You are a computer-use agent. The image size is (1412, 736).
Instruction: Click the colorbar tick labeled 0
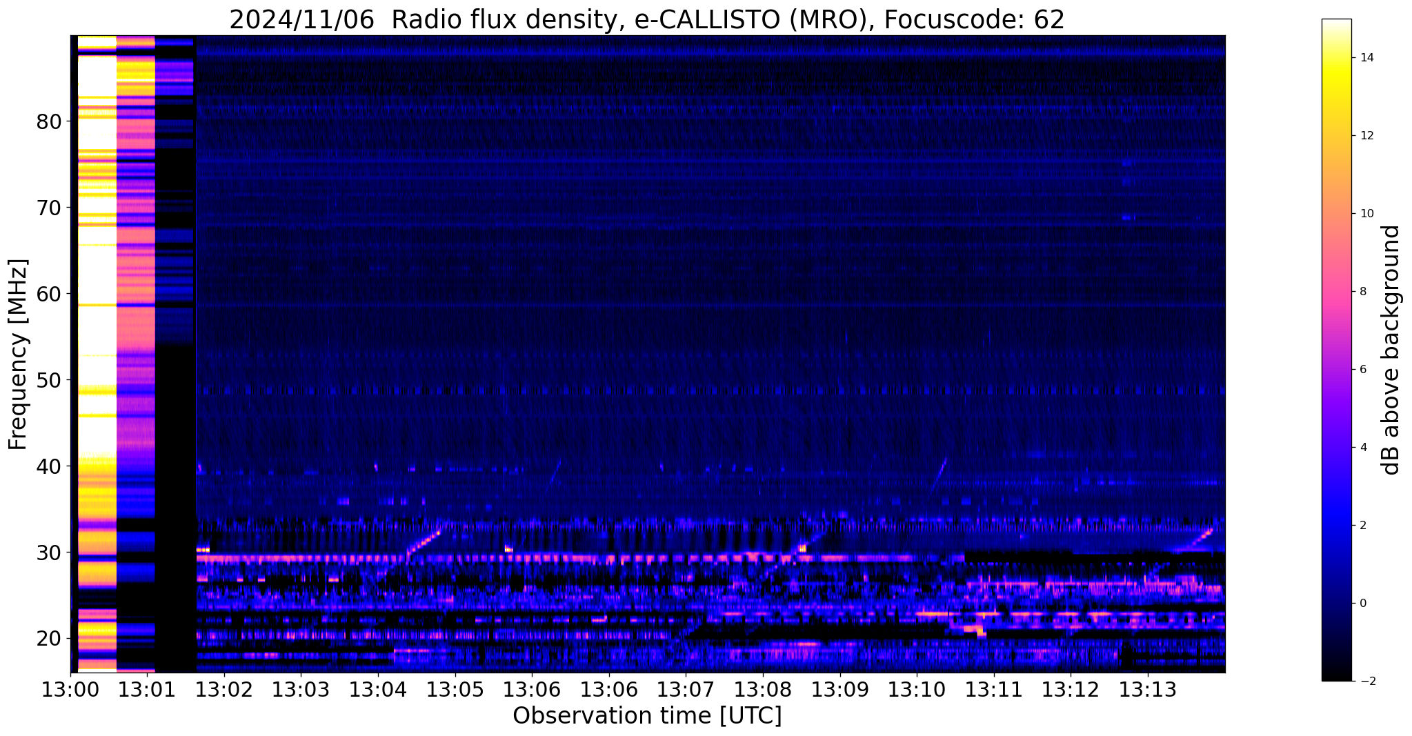[x=1362, y=604]
